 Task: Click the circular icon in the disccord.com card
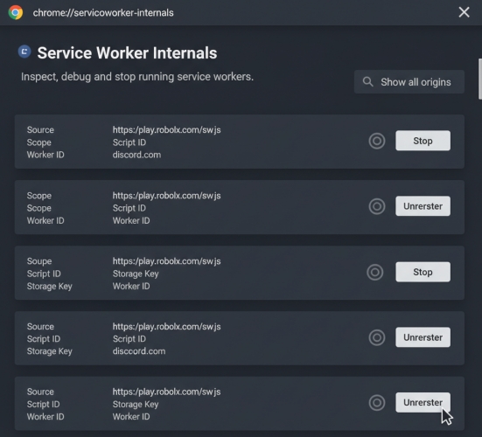tap(377, 338)
